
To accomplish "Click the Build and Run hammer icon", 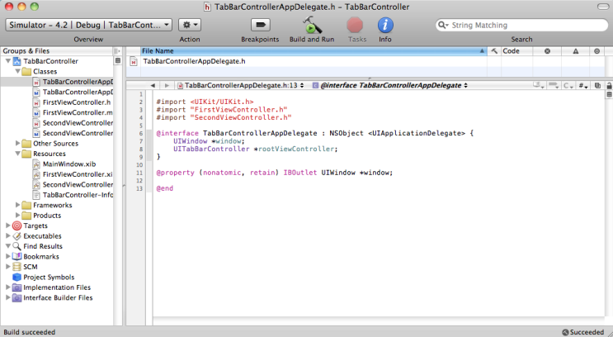I will point(312,25).
